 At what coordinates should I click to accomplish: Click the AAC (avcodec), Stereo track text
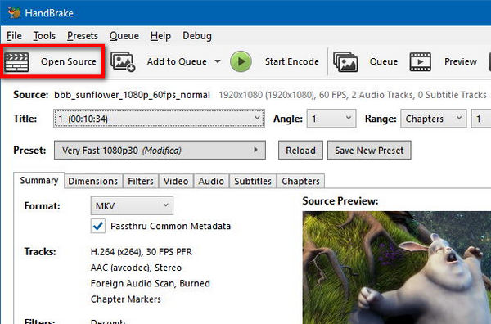(x=136, y=268)
